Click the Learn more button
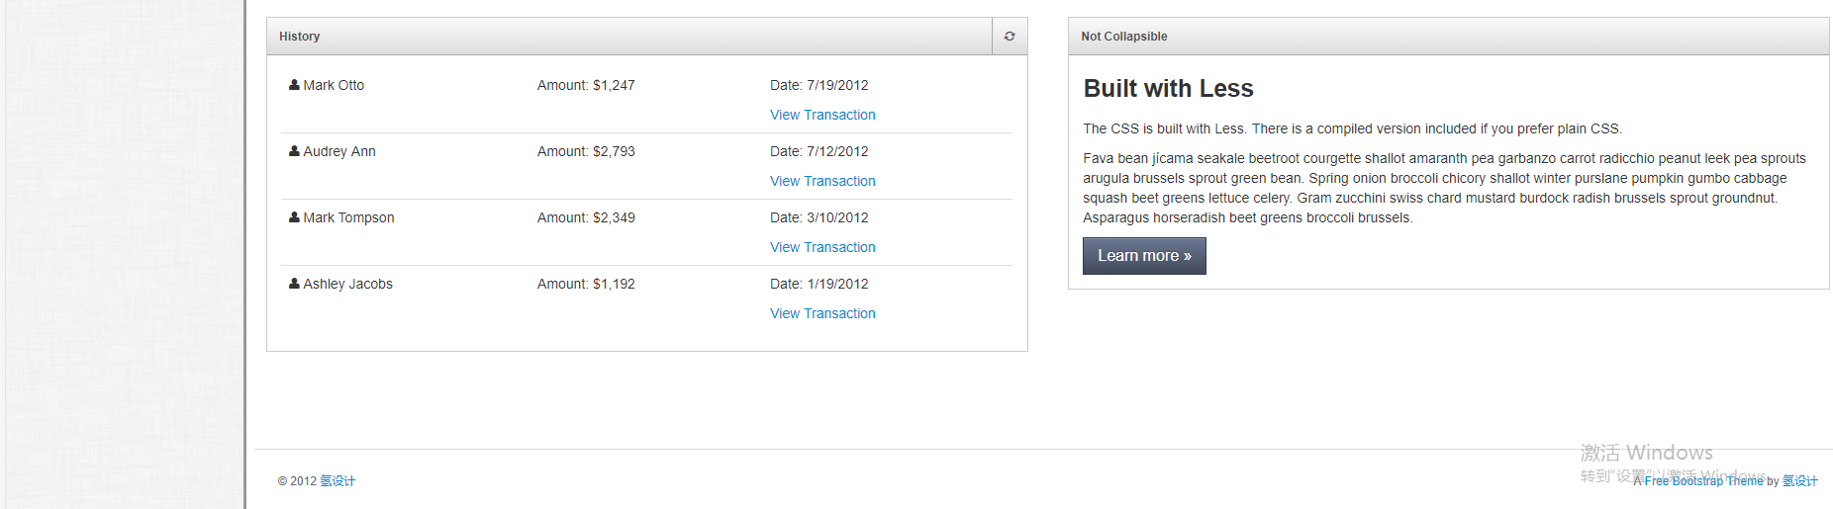The height and width of the screenshot is (509, 1833). 1144,256
